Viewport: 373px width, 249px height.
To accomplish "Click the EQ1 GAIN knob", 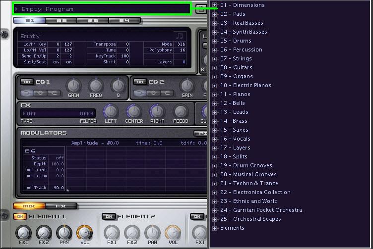I will (74, 86).
